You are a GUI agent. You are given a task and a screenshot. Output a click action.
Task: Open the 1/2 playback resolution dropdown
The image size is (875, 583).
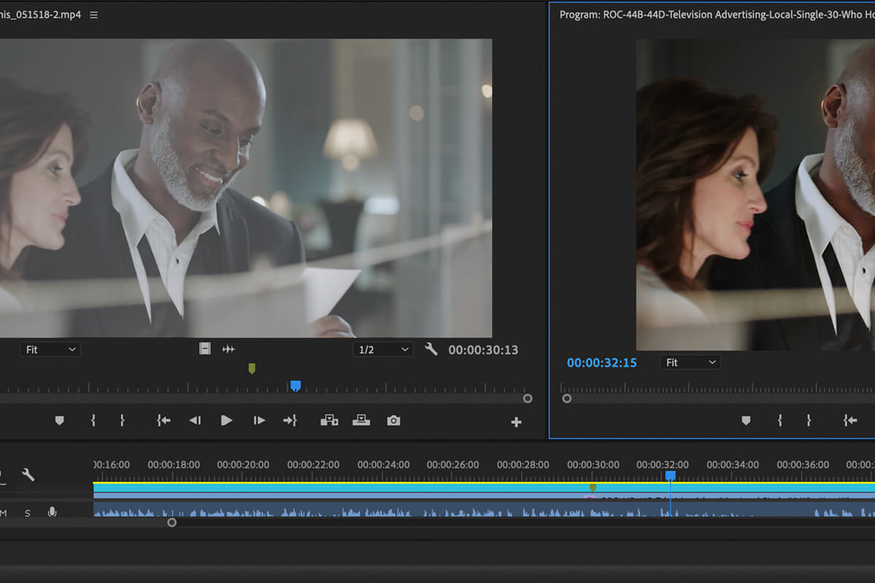click(x=383, y=349)
